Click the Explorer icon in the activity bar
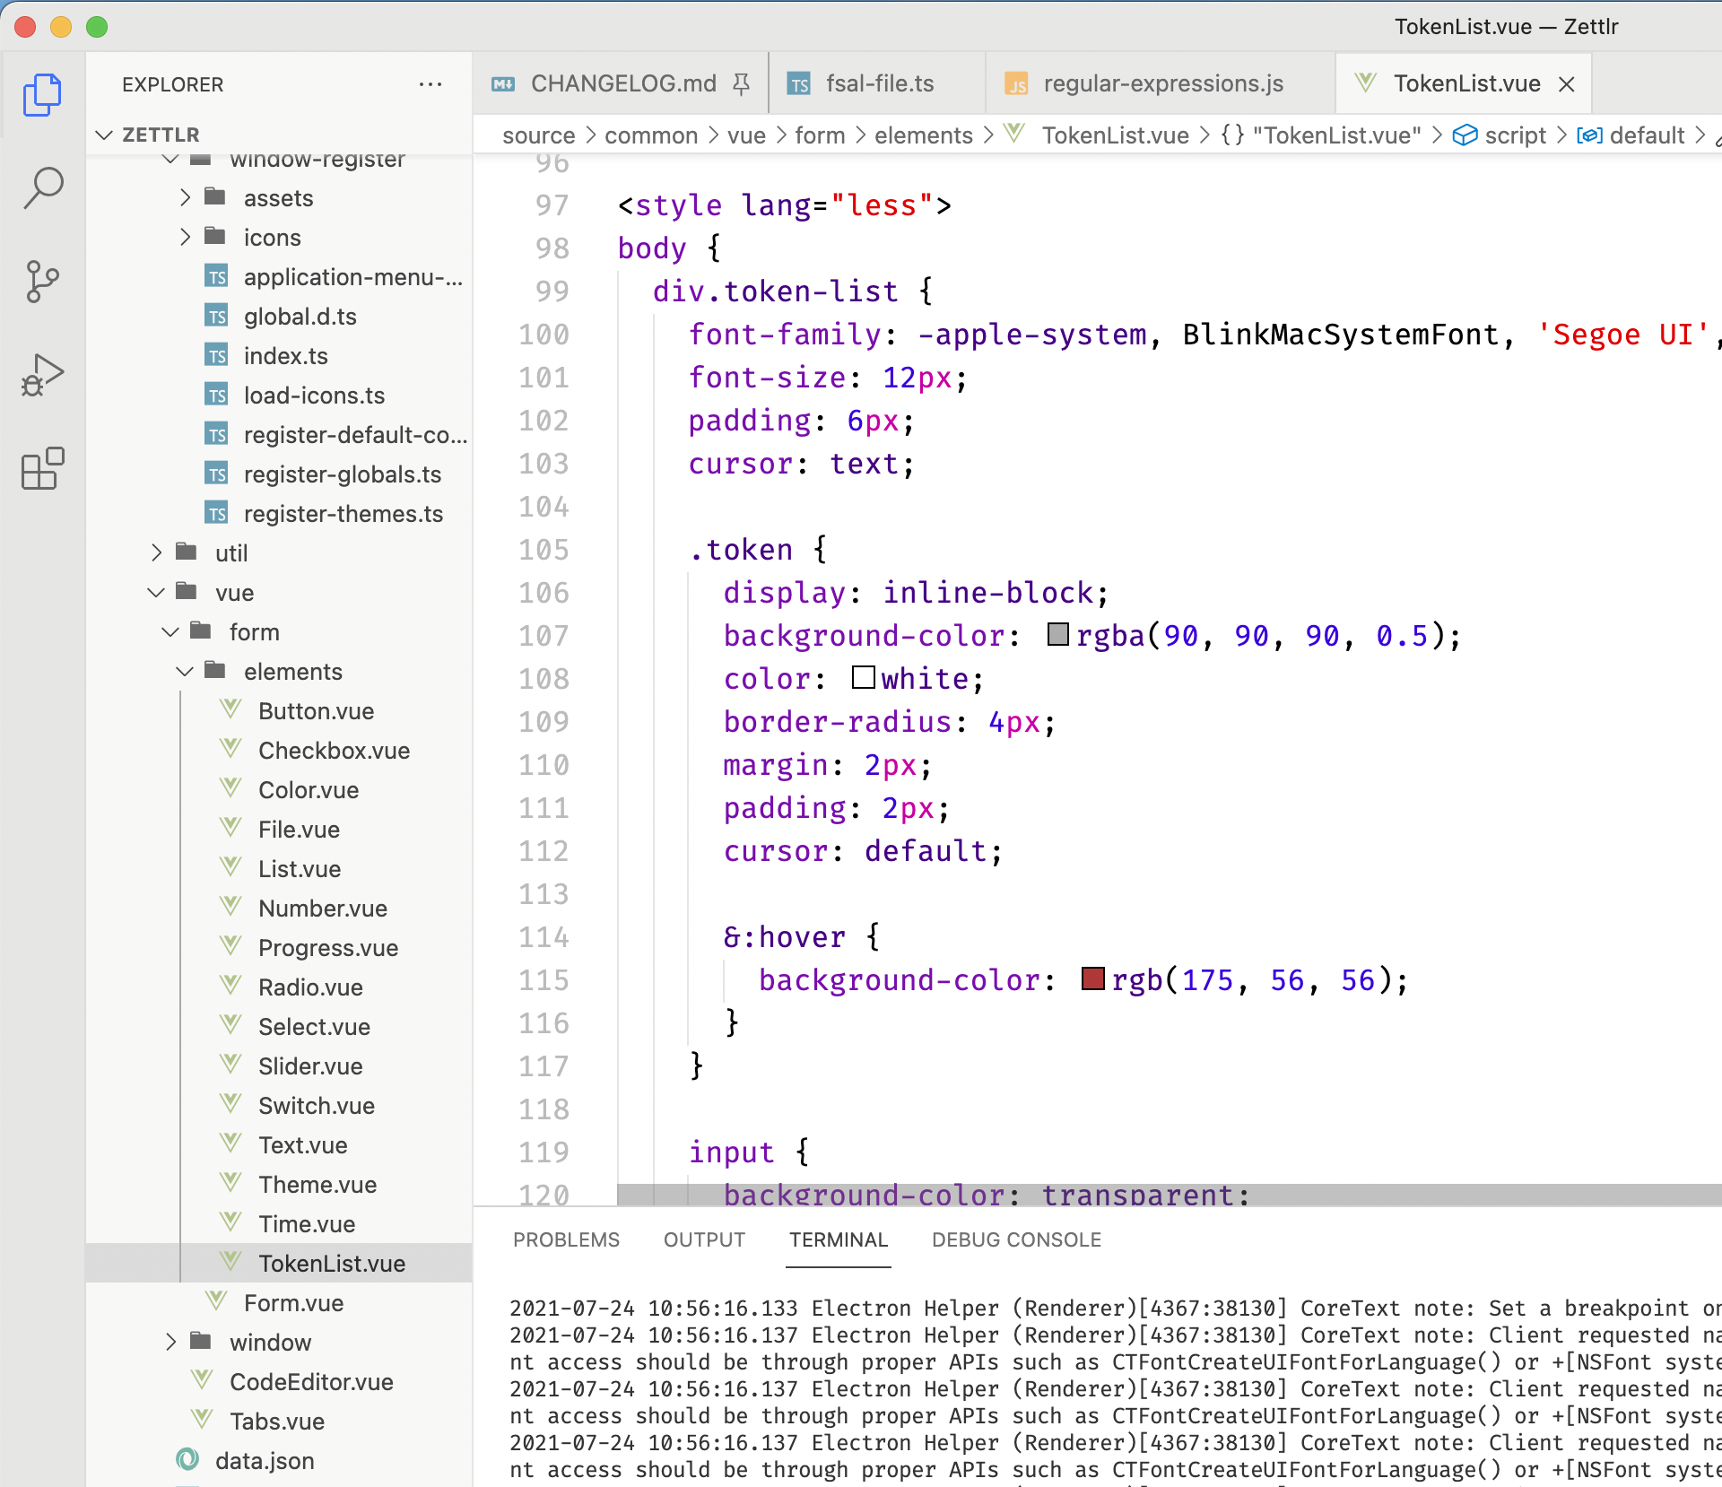1722x1487 pixels. click(42, 94)
